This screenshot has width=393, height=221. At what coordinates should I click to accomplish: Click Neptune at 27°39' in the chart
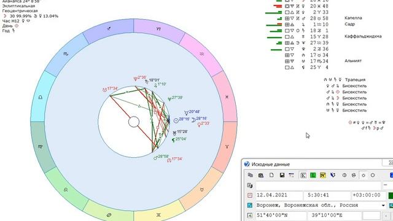[169, 99]
